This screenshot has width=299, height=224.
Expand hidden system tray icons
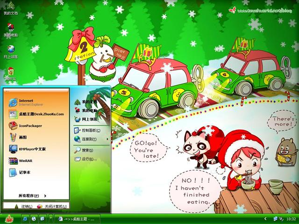click(x=265, y=219)
